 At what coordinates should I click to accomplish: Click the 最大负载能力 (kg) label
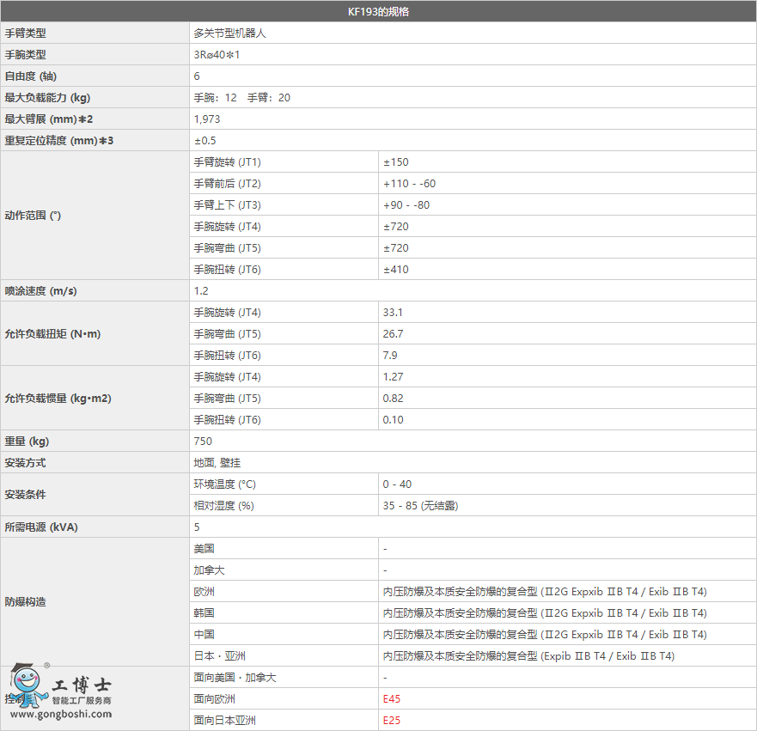47,98
